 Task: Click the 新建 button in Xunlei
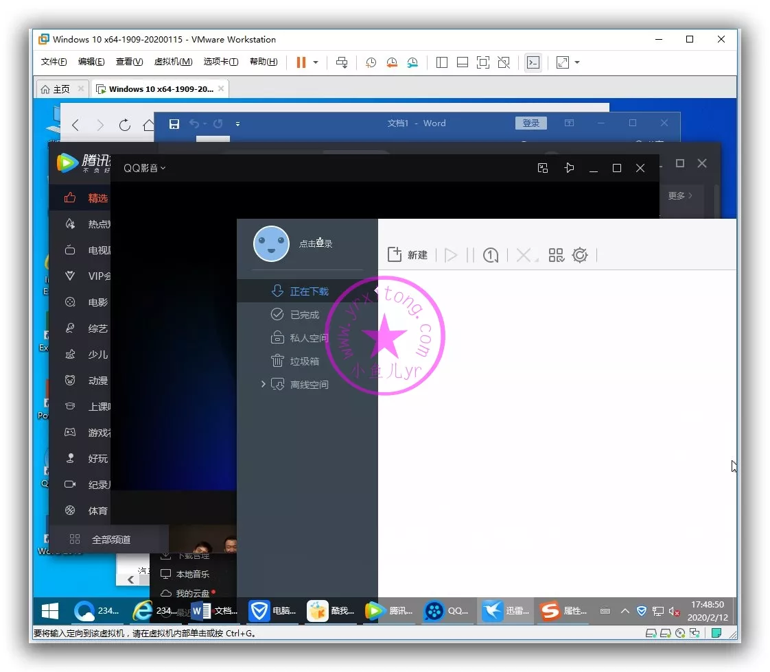coord(408,255)
